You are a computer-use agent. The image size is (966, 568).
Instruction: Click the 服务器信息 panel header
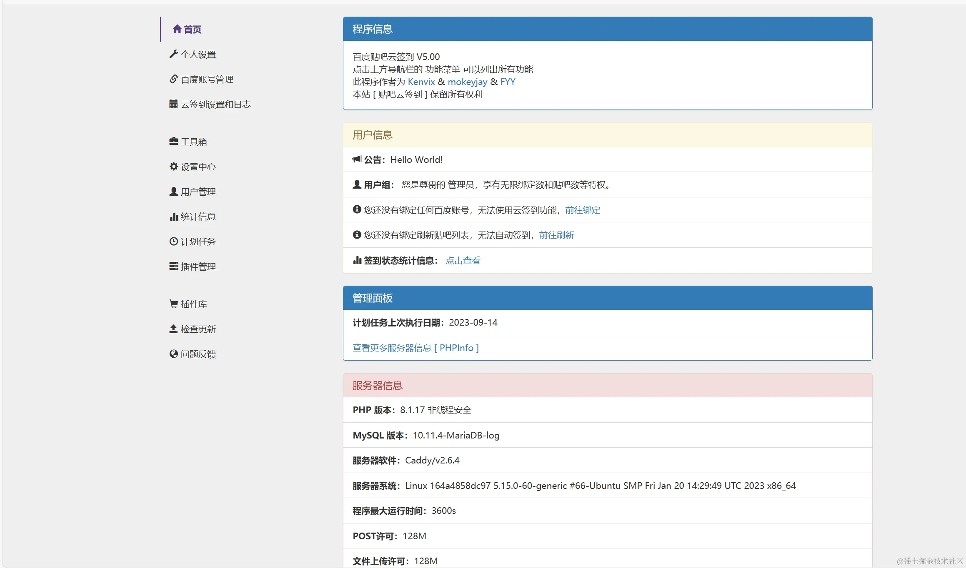coord(377,385)
